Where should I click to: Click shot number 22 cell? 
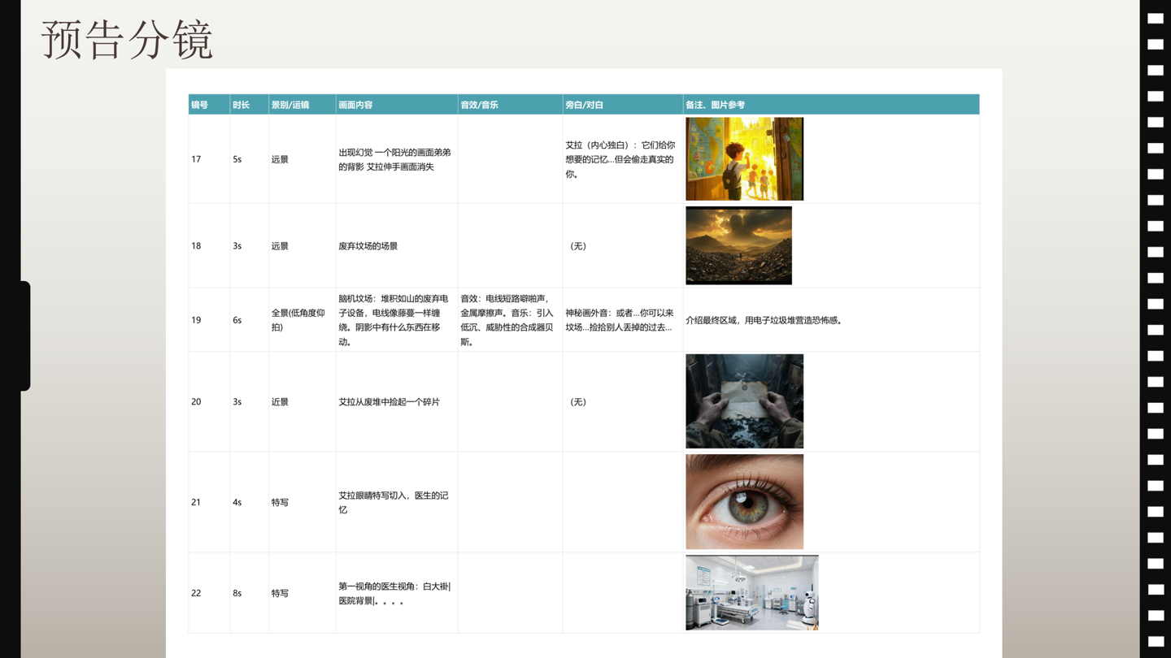coord(209,593)
